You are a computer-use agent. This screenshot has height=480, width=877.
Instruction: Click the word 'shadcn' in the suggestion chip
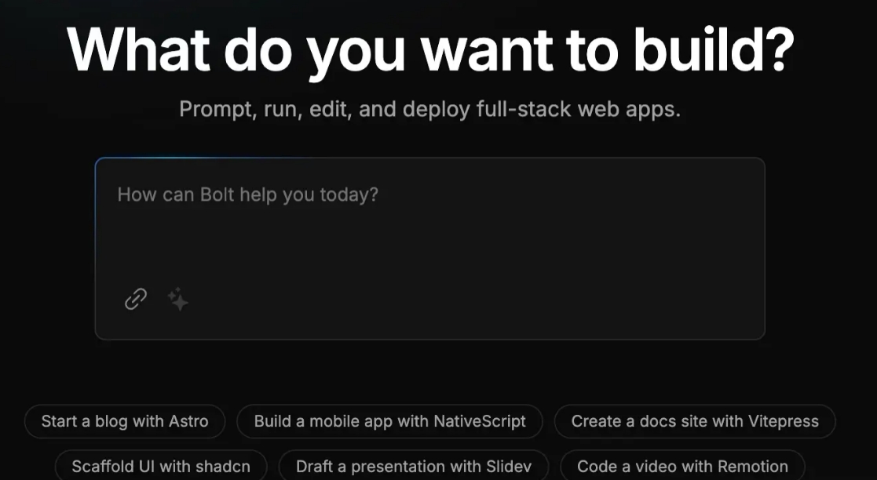click(x=221, y=466)
